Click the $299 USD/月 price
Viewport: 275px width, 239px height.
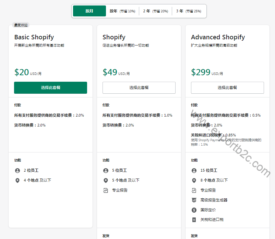(x=207, y=72)
